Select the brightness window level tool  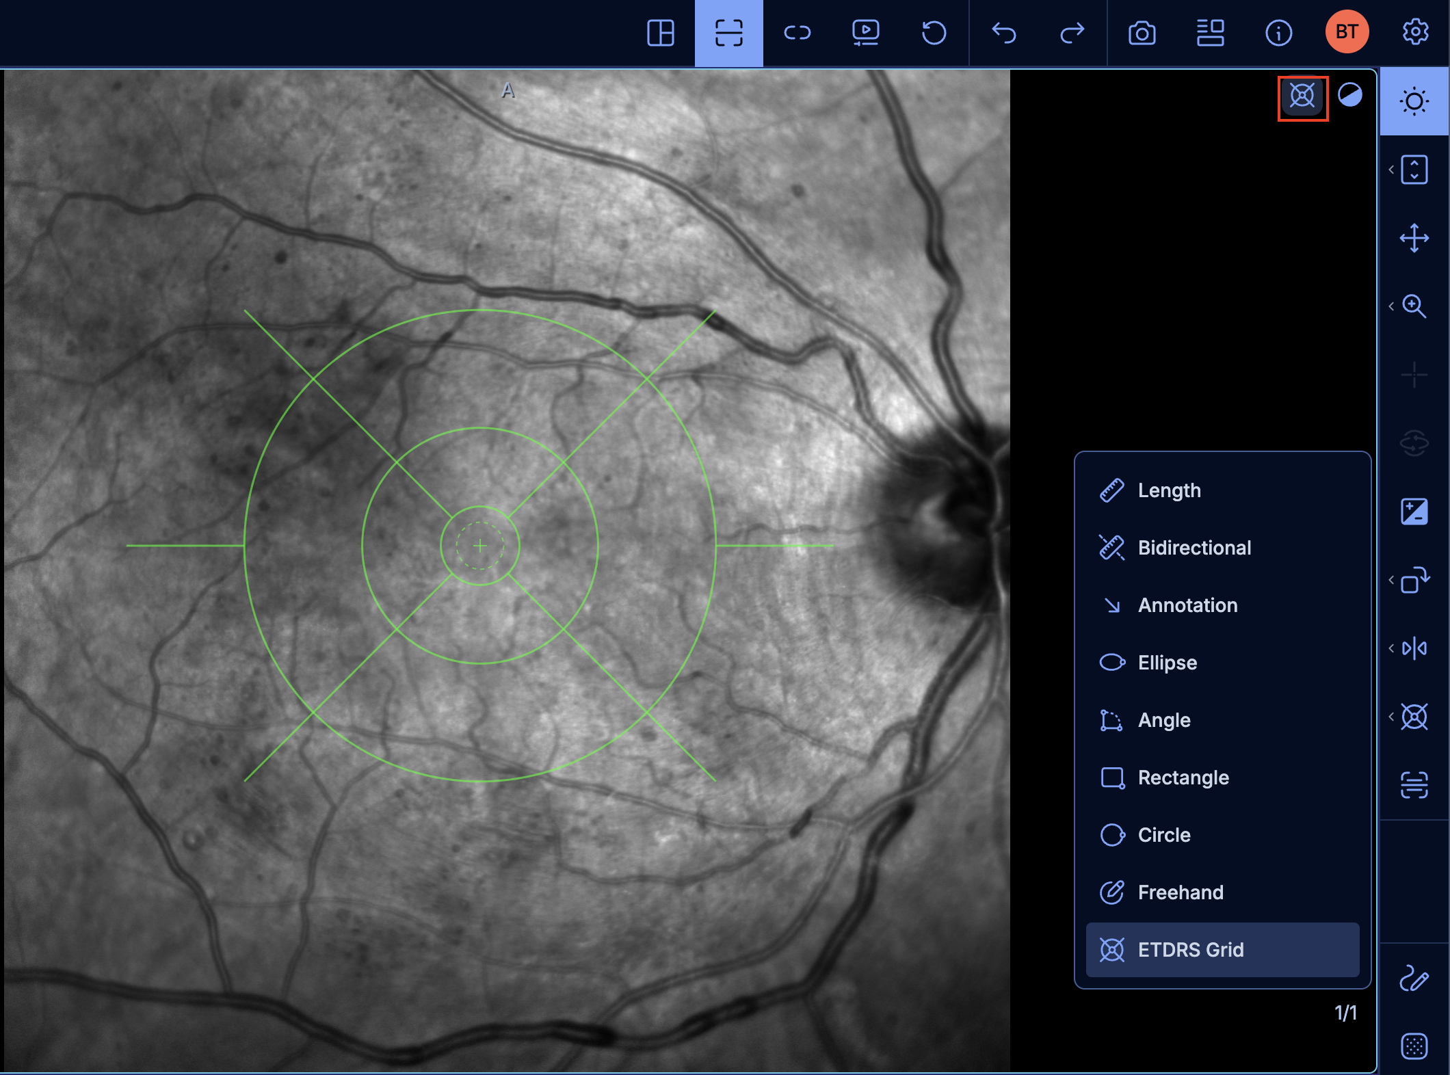coord(1414,101)
